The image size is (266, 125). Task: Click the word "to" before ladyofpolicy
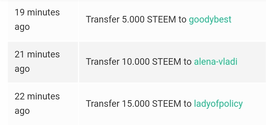pos(188,104)
